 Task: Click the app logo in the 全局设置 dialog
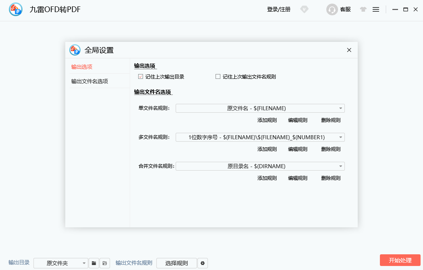(75, 50)
